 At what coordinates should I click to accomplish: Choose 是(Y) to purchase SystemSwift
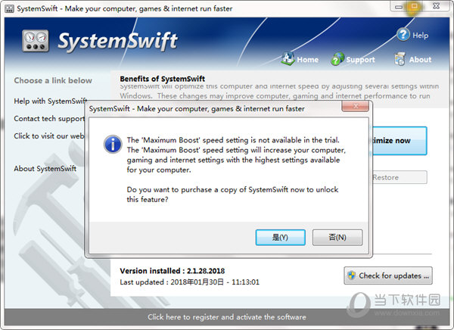tap(280, 238)
